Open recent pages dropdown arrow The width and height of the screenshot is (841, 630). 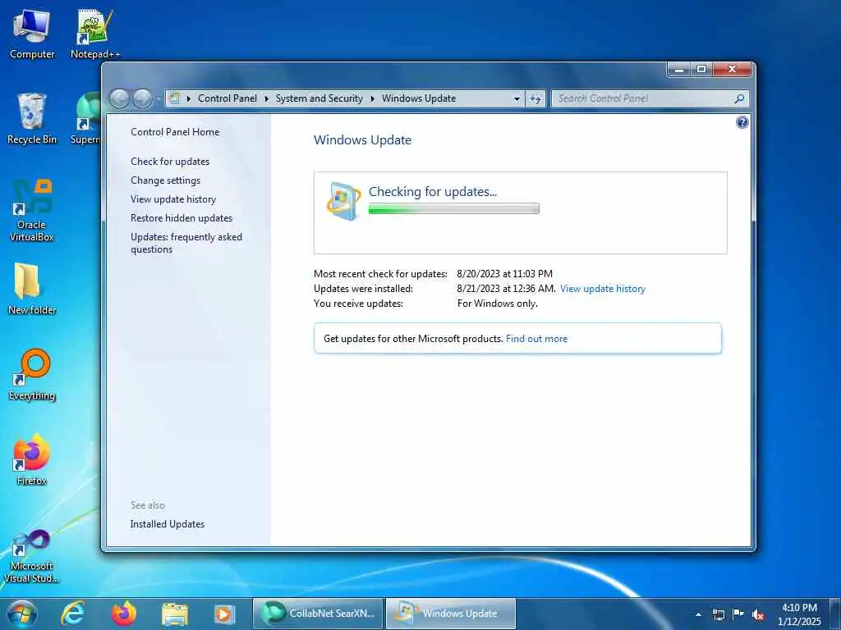pyautogui.click(x=159, y=98)
